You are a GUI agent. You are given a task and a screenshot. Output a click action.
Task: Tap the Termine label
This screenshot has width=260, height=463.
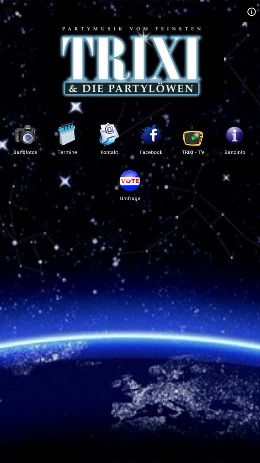click(x=67, y=152)
